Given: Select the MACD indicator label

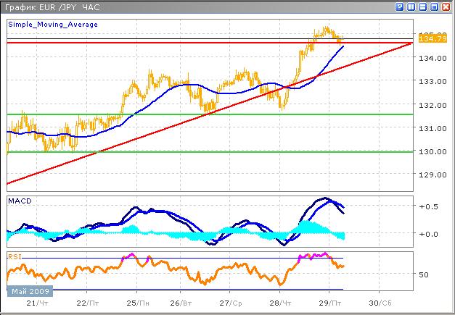Looking at the screenshot, I should pyautogui.click(x=19, y=200).
